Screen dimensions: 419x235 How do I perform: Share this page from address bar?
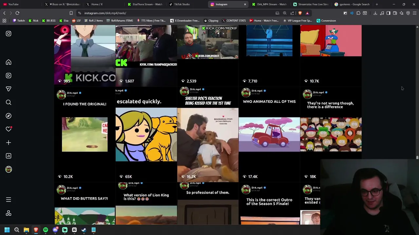(x=292, y=13)
